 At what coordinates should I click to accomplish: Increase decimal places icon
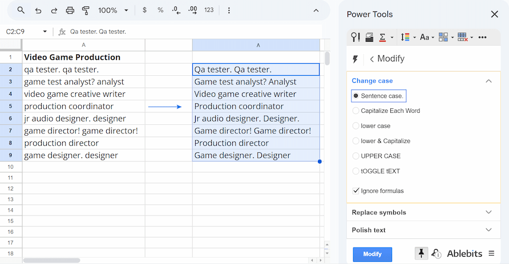click(x=192, y=10)
